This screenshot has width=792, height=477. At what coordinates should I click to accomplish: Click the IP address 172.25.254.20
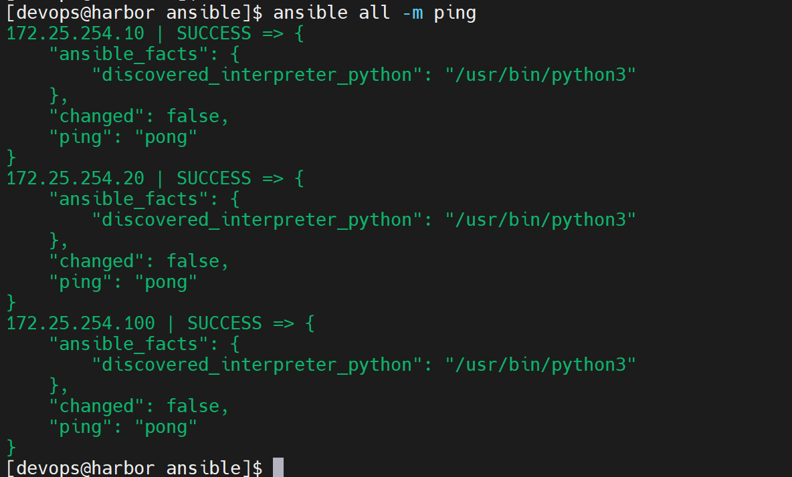coord(76,178)
